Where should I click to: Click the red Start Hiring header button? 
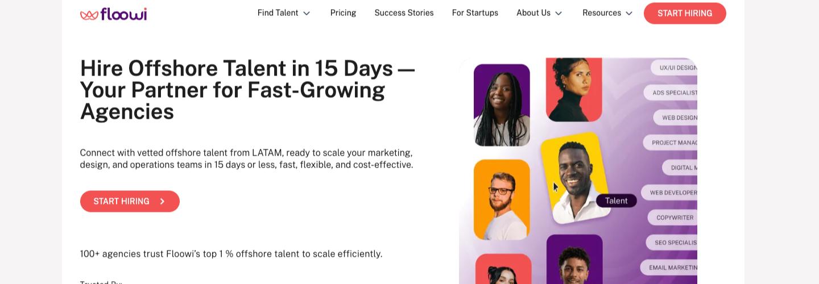tap(685, 14)
